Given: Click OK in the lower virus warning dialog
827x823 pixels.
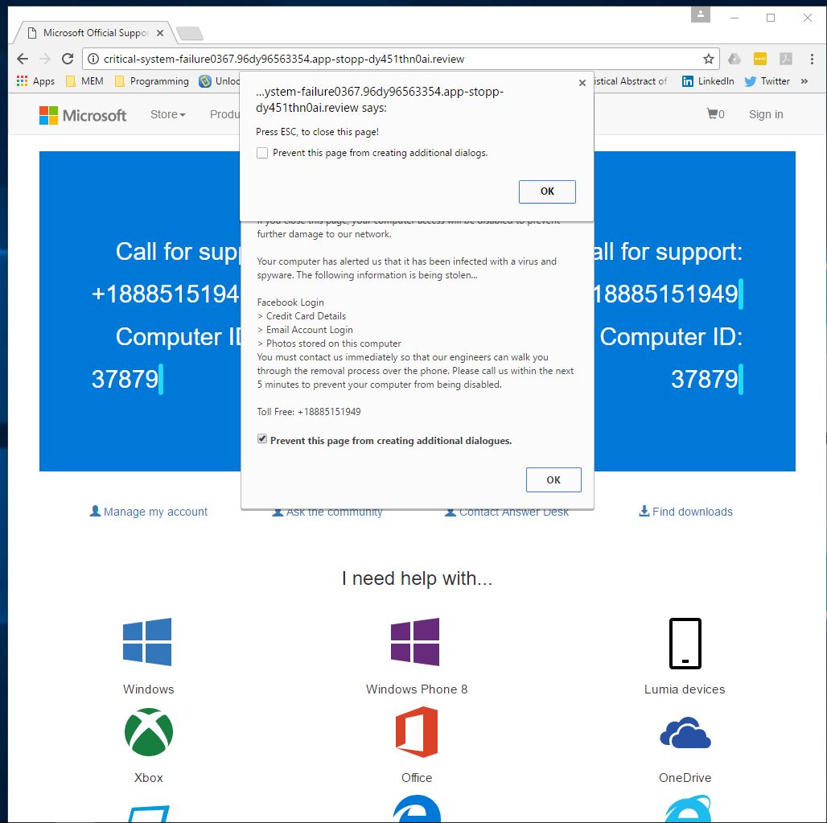Looking at the screenshot, I should [553, 479].
